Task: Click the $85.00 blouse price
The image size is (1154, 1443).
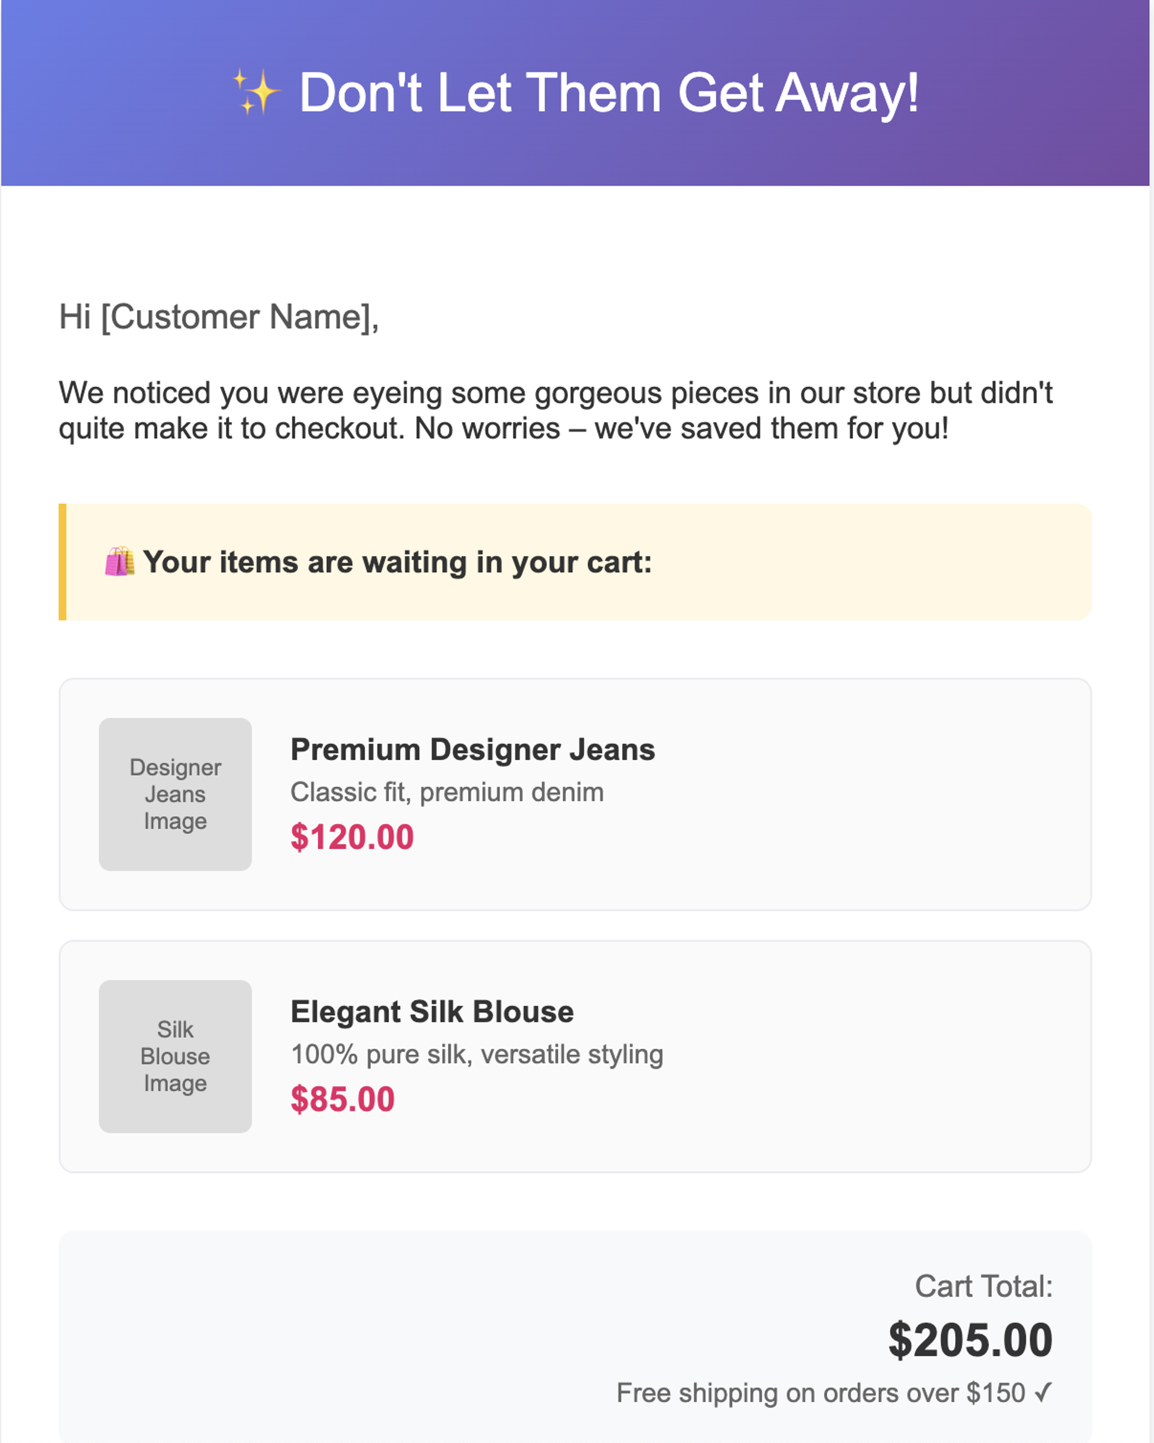Action: [x=343, y=1099]
